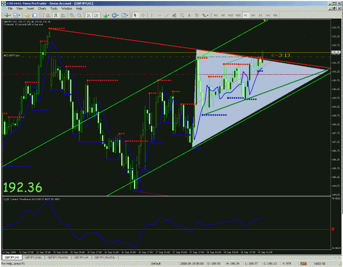Switch to the GBPJPY,H1 chart tab
This screenshot has height=267, width=343.
(x=12, y=257)
